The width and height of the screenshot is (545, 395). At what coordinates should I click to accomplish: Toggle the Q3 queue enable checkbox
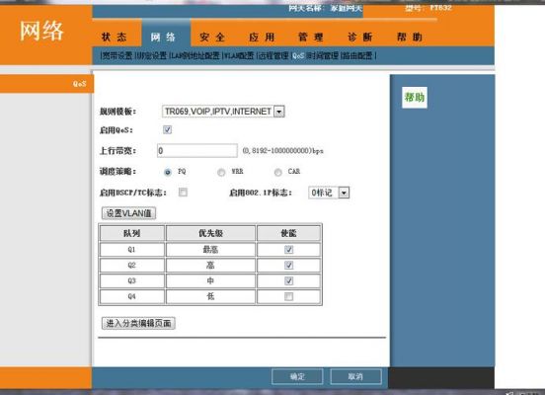288,280
